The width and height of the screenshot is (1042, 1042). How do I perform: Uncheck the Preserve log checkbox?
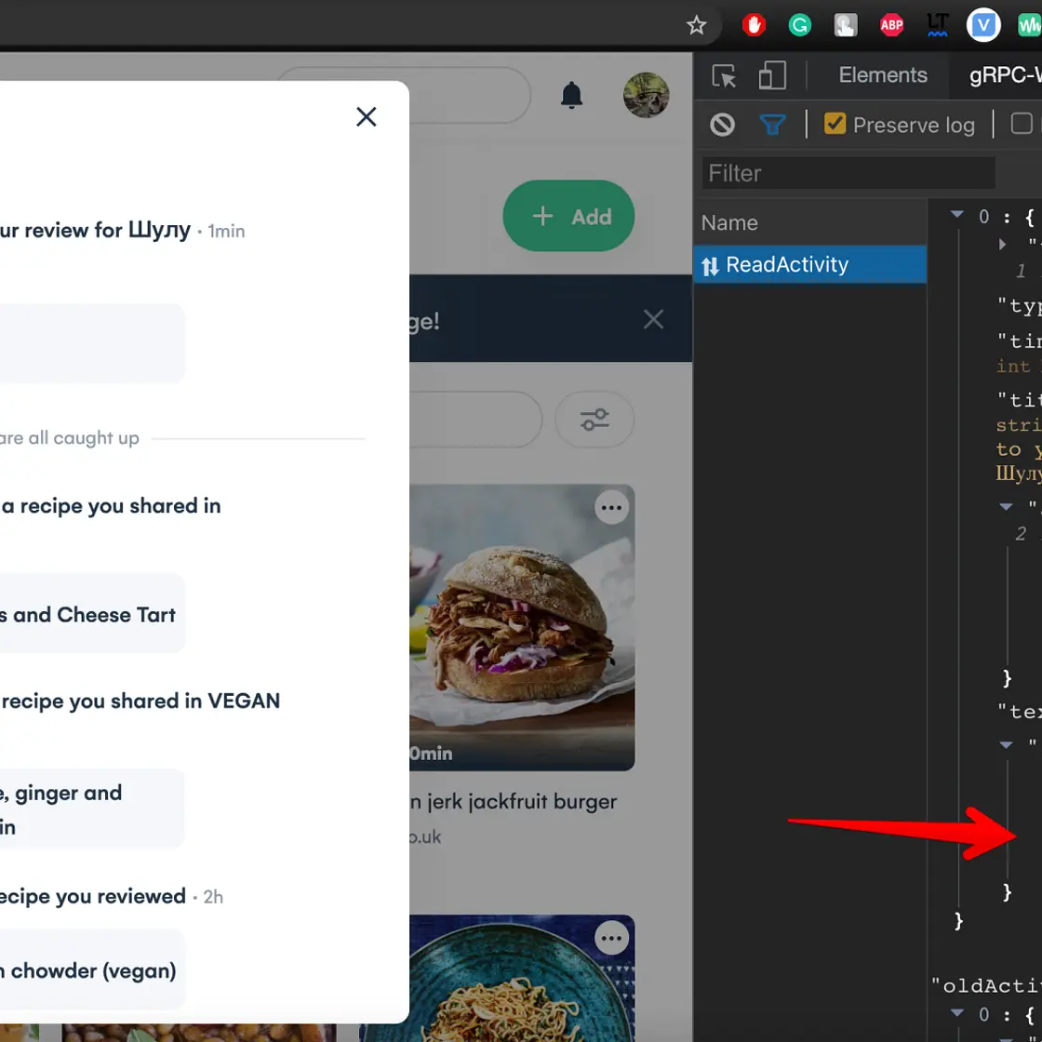[x=835, y=124]
